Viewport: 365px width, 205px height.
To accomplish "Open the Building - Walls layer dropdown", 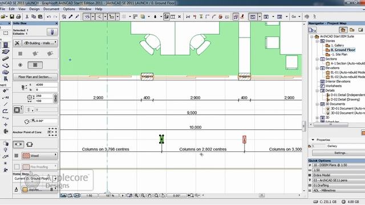I will pyautogui.click(x=40, y=43).
